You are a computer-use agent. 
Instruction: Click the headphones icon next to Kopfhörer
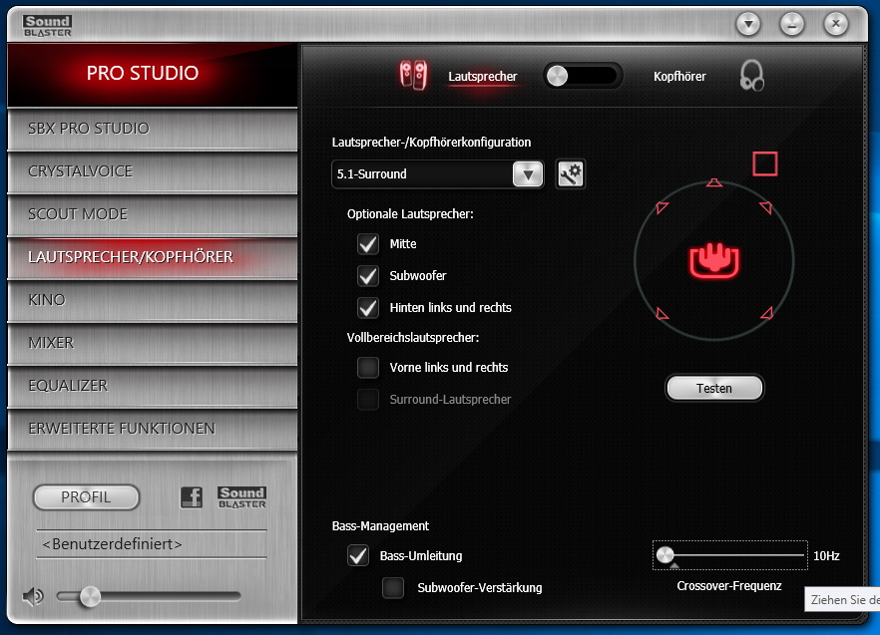[752, 76]
